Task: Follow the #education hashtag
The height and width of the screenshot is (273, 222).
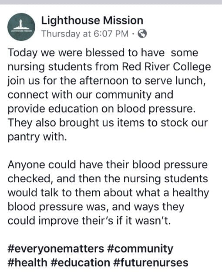Action: [81, 263]
